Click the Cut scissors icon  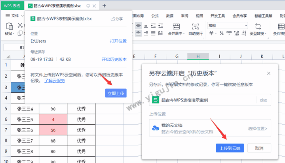click(20, 25)
